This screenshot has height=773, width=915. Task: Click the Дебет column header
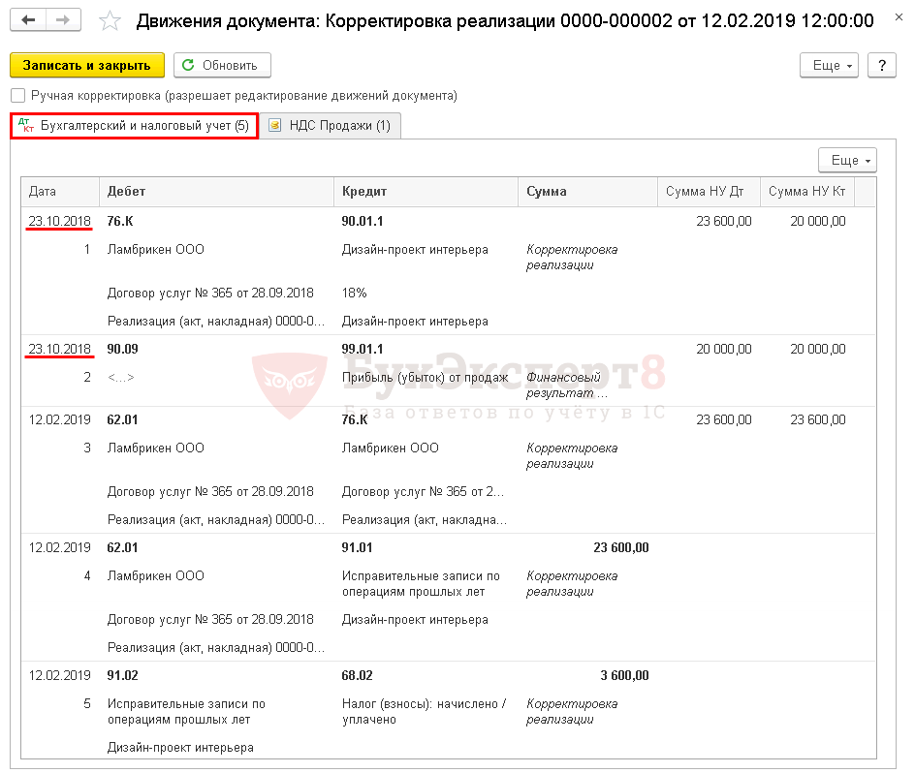click(127, 192)
